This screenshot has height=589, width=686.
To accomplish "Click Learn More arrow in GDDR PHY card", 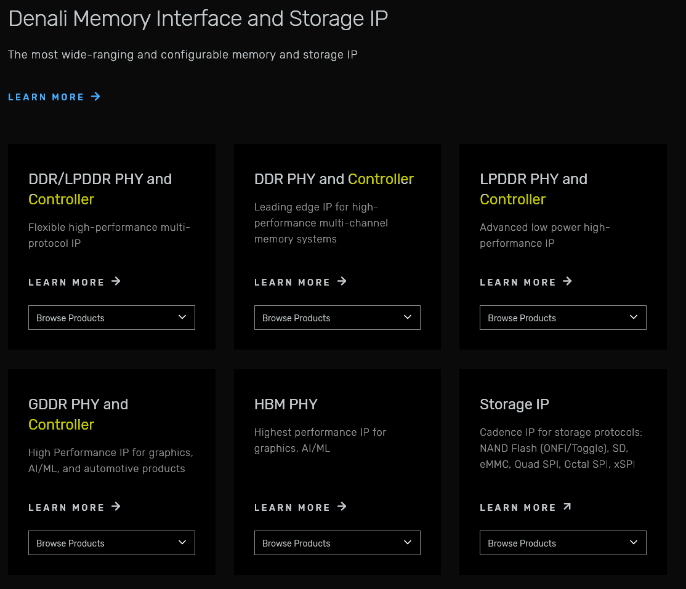I will pos(116,507).
